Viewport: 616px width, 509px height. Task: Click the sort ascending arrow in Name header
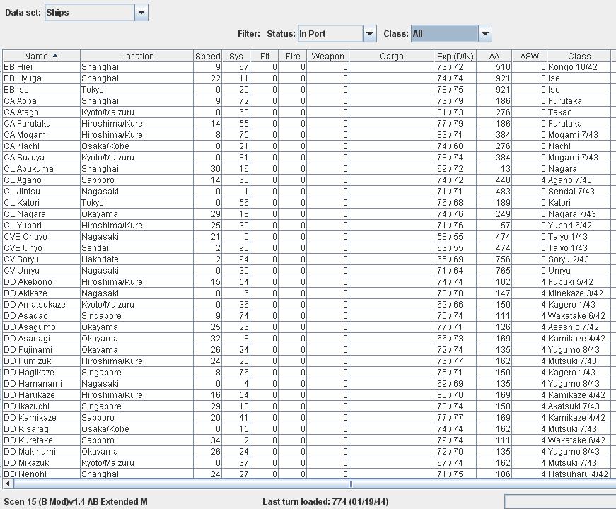click(55, 56)
